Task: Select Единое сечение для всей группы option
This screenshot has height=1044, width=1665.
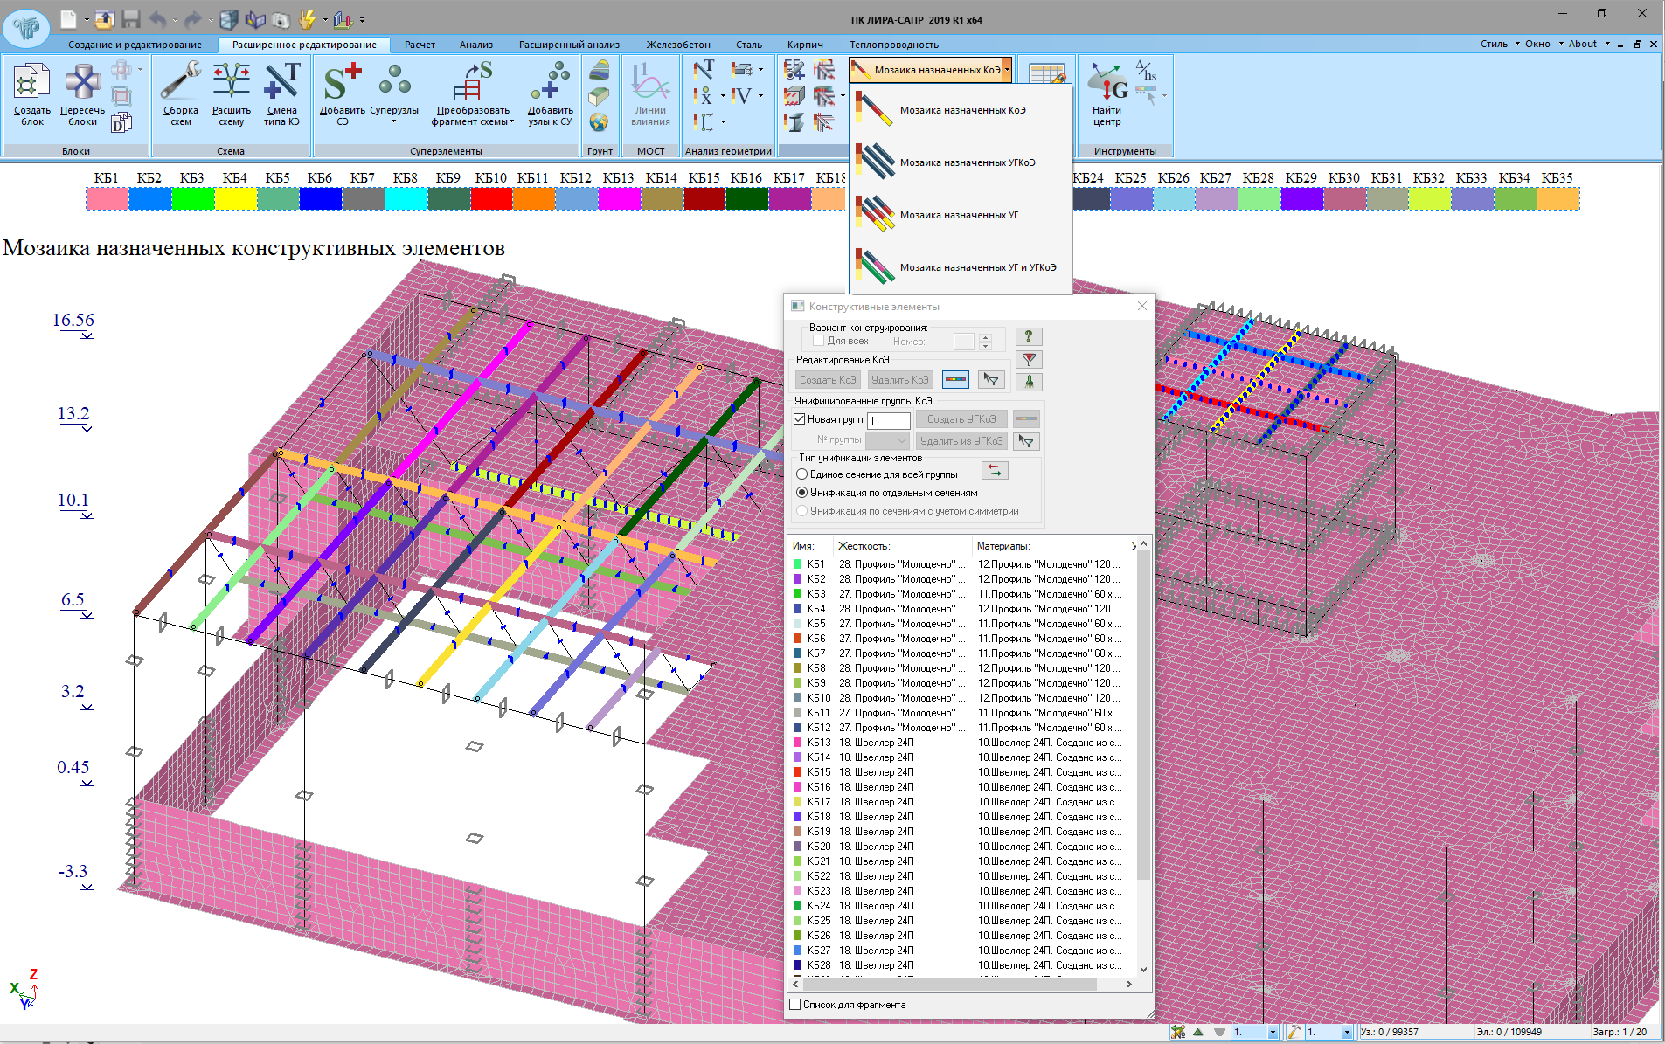Action: point(801,474)
